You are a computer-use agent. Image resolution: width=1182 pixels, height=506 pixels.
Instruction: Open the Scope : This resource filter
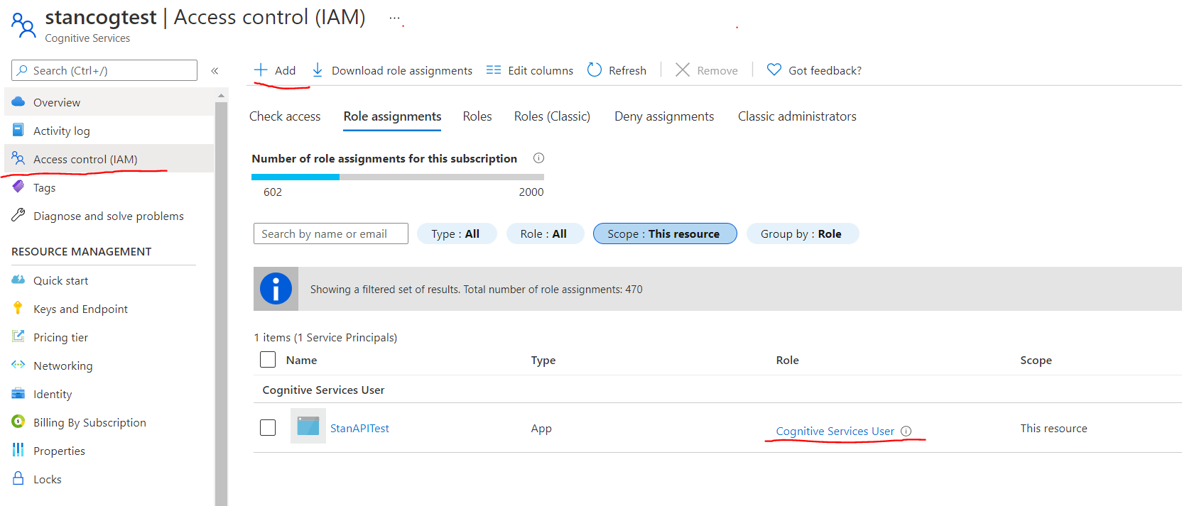pos(665,233)
